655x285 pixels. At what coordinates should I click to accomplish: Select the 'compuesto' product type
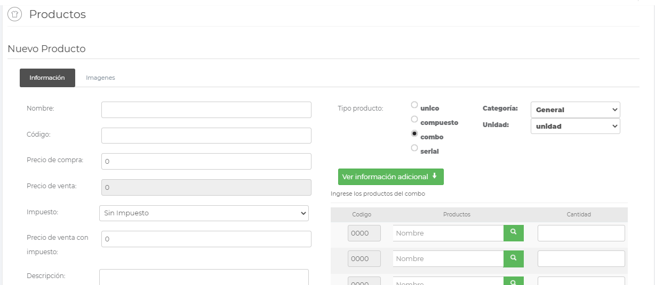(x=414, y=120)
